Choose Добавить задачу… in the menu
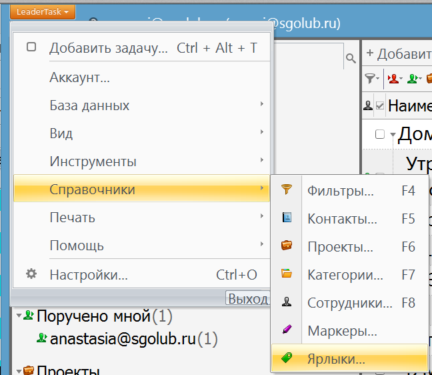 coord(108,48)
